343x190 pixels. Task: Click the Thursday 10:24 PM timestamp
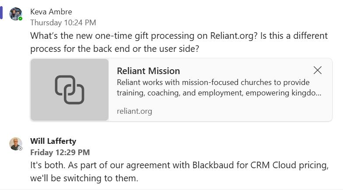coord(63,22)
